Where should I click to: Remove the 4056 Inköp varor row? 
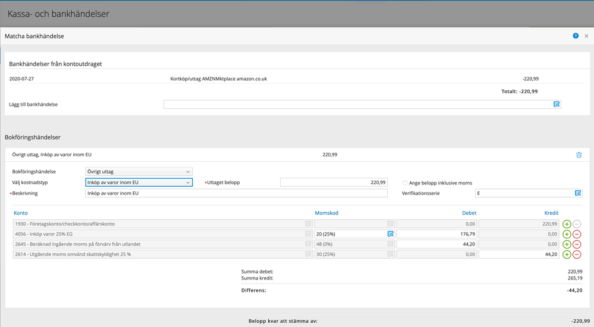click(577, 234)
